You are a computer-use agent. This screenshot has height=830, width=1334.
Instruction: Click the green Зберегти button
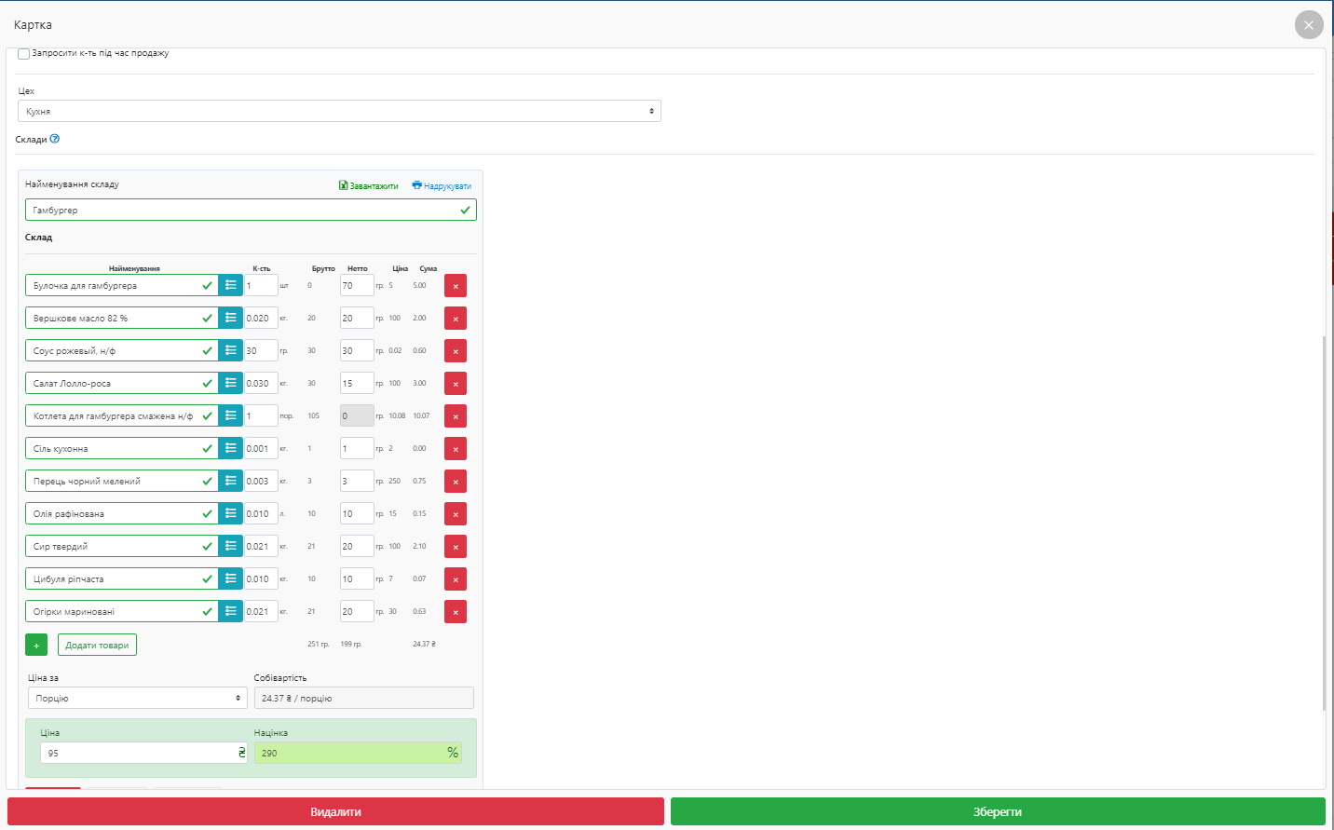tap(997, 811)
